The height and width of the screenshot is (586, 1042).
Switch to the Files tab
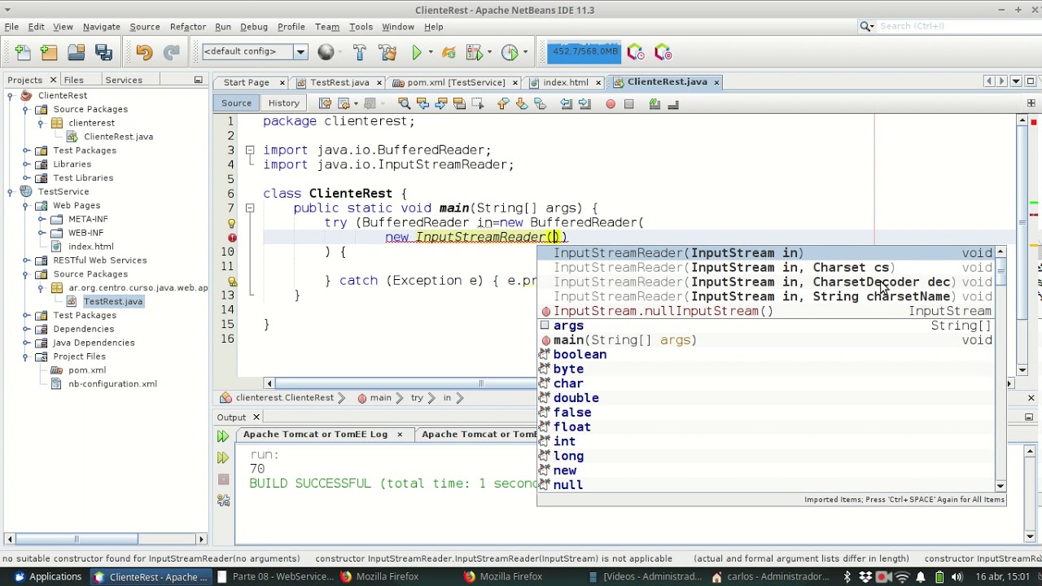(73, 80)
